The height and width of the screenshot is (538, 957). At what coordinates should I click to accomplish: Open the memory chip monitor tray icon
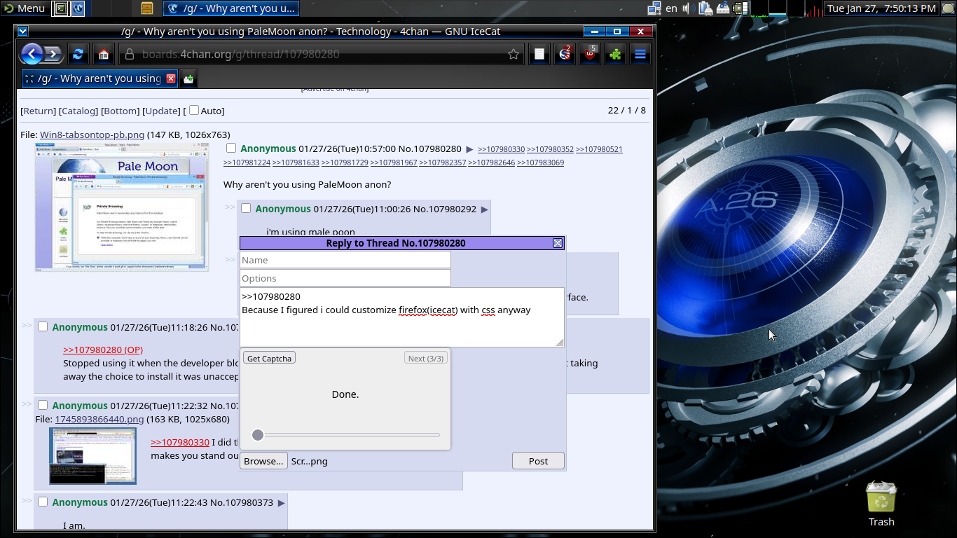(740, 8)
